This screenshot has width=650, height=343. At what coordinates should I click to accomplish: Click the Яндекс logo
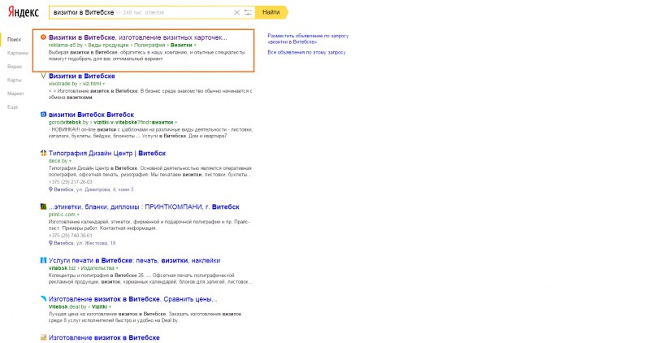click(24, 12)
